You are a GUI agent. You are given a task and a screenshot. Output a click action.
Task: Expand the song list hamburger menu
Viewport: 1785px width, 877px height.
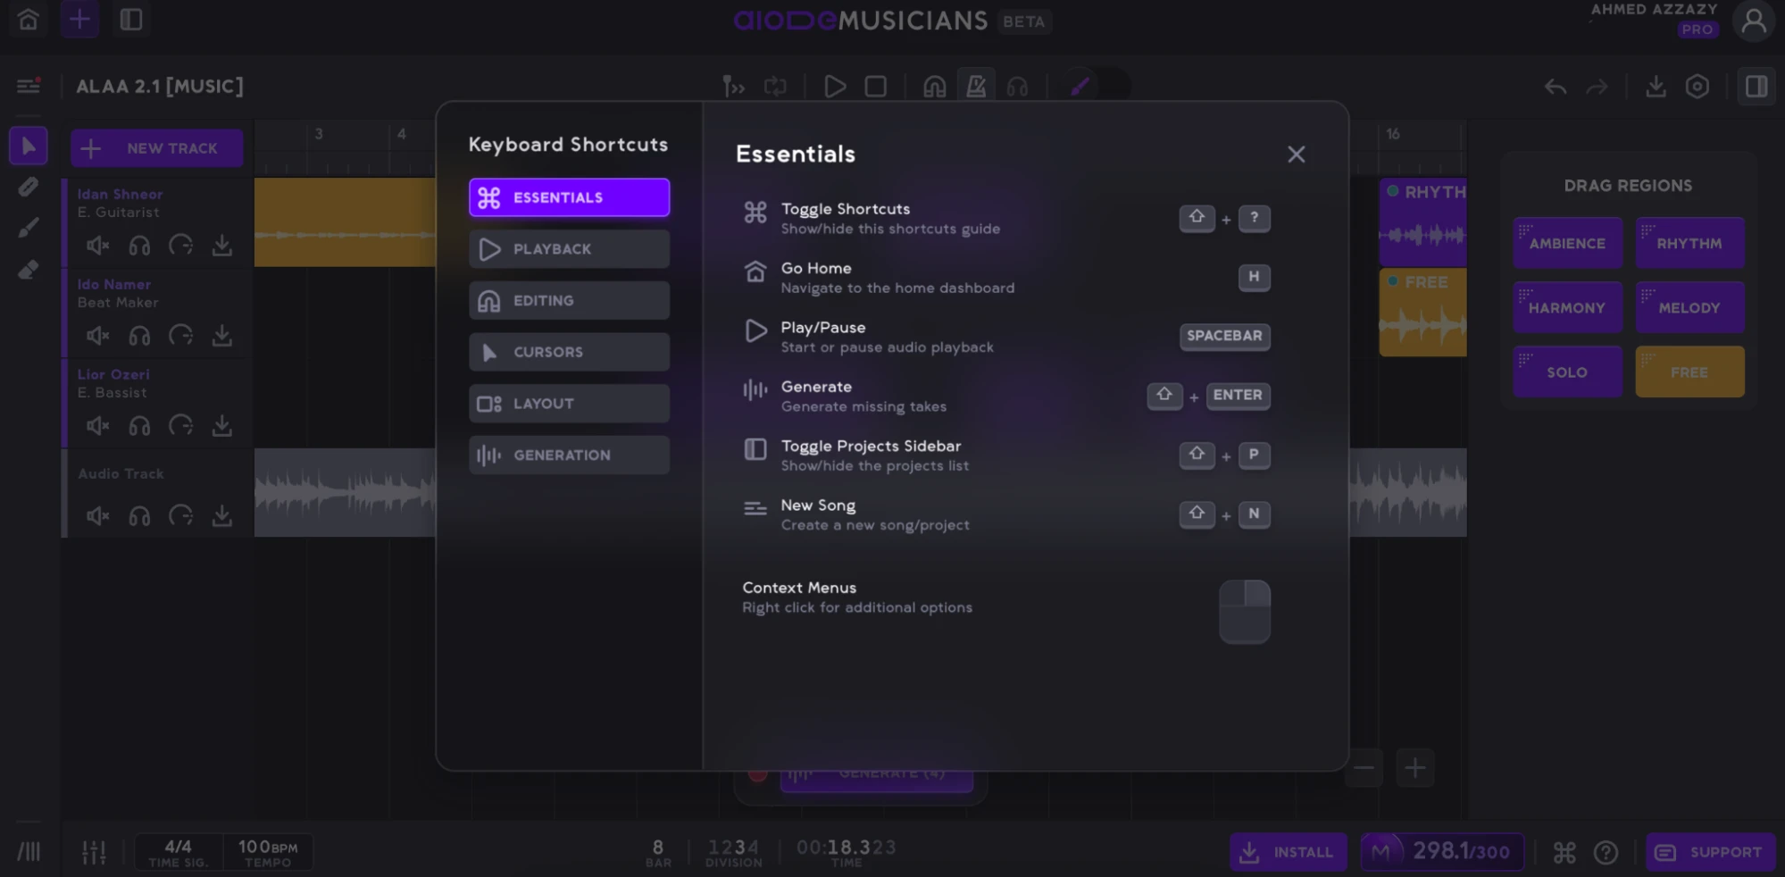pyautogui.click(x=29, y=86)
